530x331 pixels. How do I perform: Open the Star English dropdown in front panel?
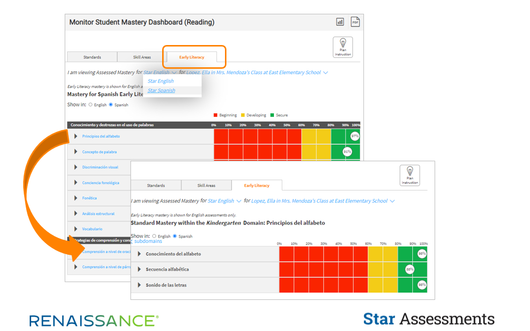pos(224,201)
